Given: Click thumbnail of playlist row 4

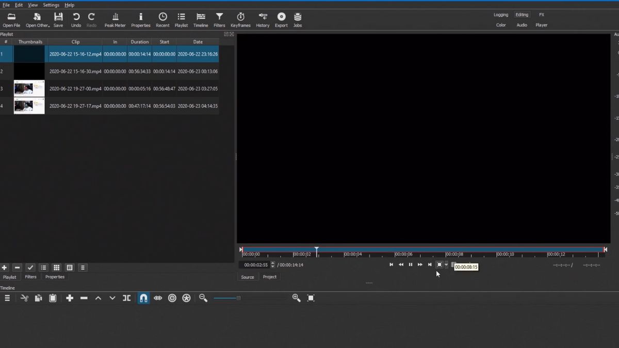Looking at the screenshot, I should [x=29, y=106].
